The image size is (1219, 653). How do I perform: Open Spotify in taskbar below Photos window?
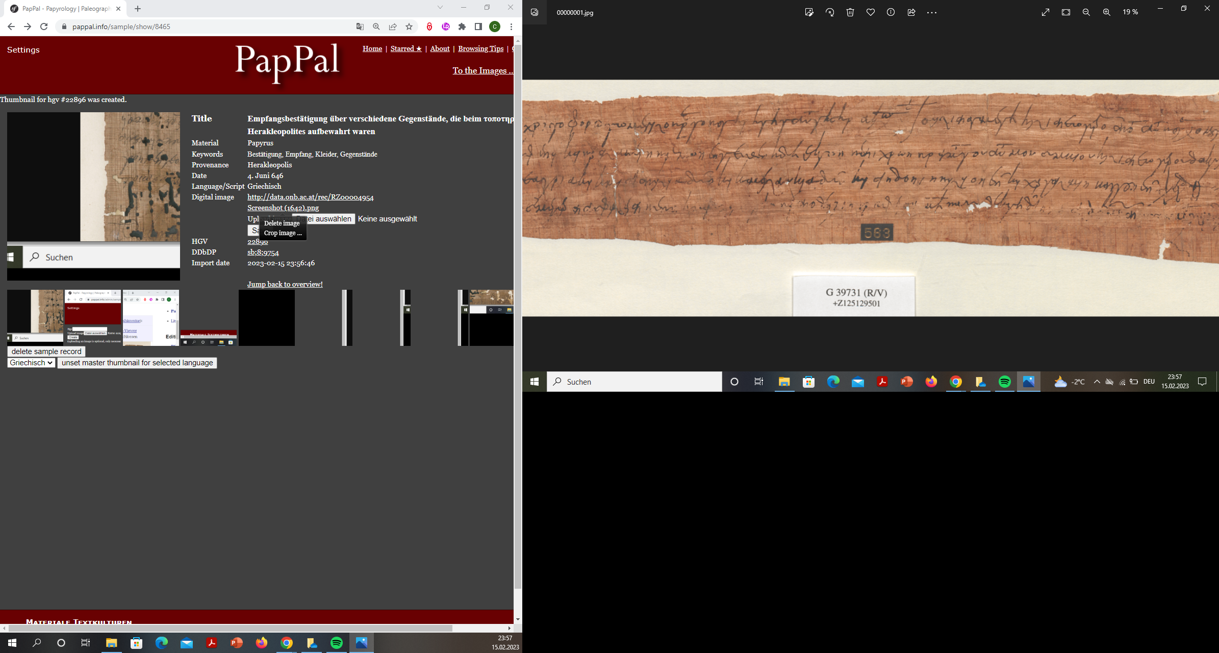1005,382
